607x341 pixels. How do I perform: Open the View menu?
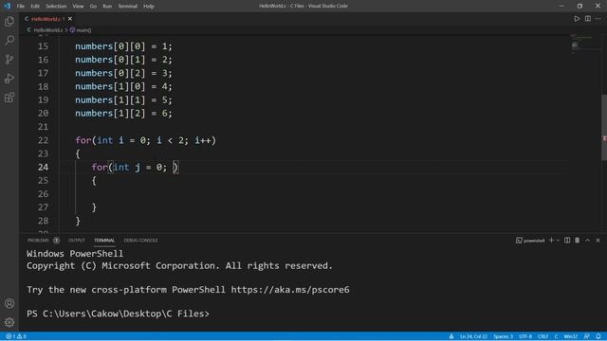pyautogui.click(x=78, y=6)
